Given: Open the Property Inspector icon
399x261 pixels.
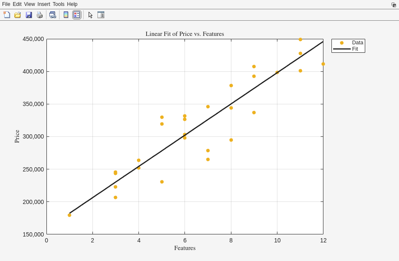Looking at the screenshot, I should (x=100, y=15).
